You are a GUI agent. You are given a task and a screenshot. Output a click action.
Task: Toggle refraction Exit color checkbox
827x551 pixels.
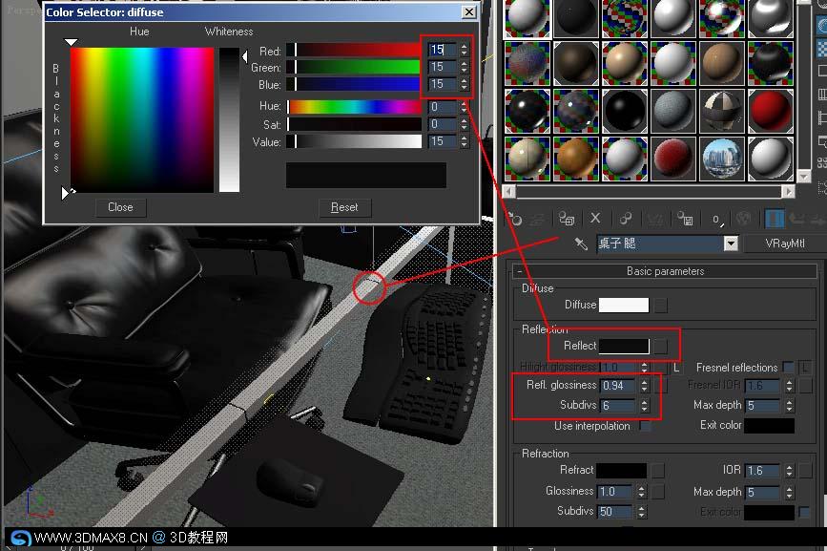[804, 512]
